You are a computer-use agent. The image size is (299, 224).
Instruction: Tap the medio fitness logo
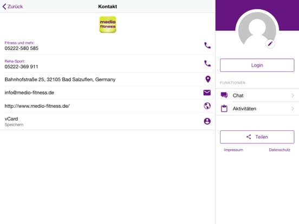[108, 24]
